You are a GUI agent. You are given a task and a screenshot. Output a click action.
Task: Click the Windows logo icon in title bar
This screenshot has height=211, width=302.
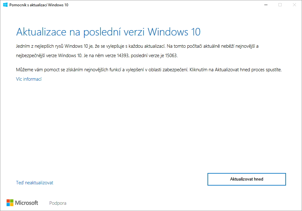click(x=5, y=5)
